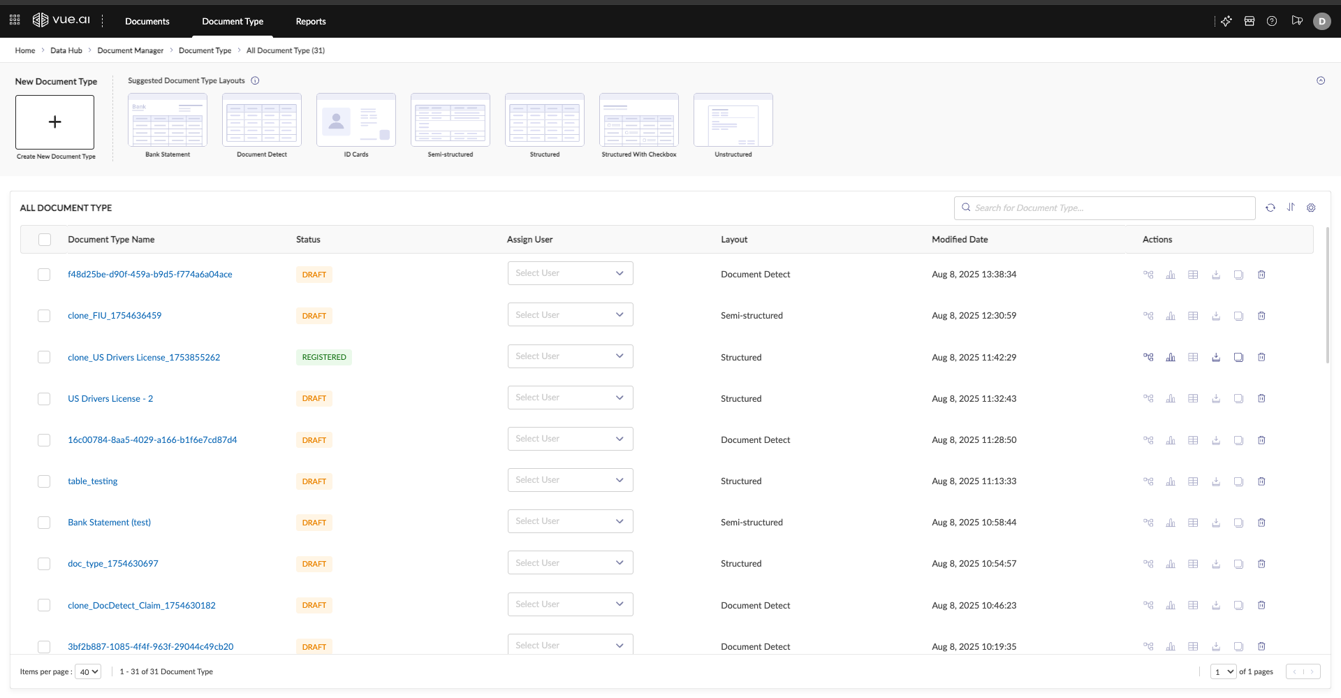Open the Select User dropdown for US Drivers License - 2
Screen dimensions: 1341x698
point(570,397)
